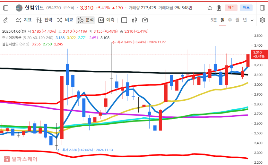Click the stock code 054920
This screenshot has height=165, width=268.
54,8
